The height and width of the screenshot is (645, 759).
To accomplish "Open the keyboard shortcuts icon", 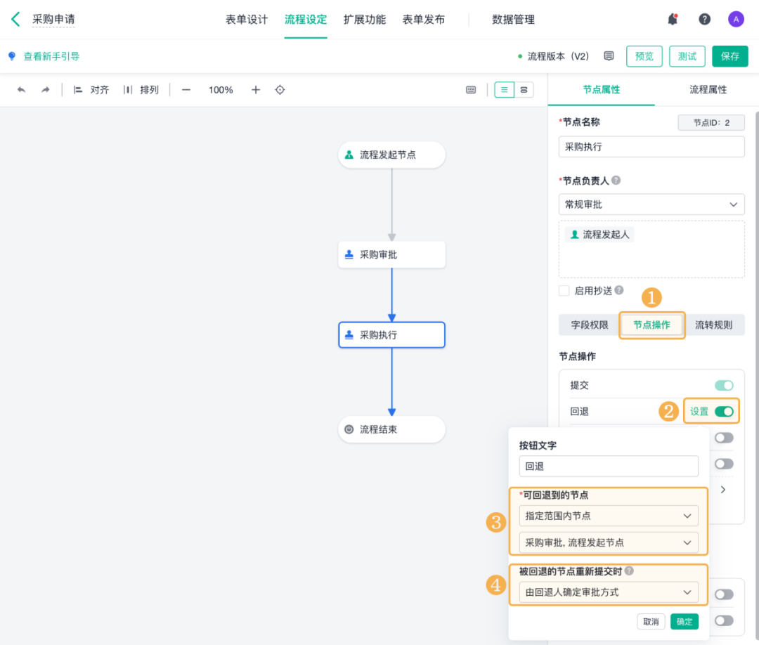I will point(470,89).
